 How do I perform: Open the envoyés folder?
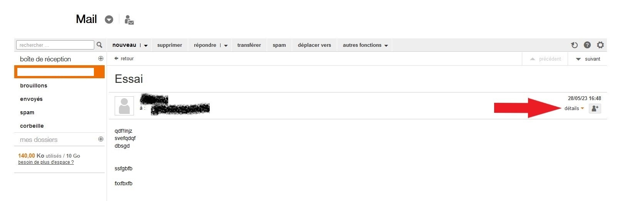click(31, 99)
